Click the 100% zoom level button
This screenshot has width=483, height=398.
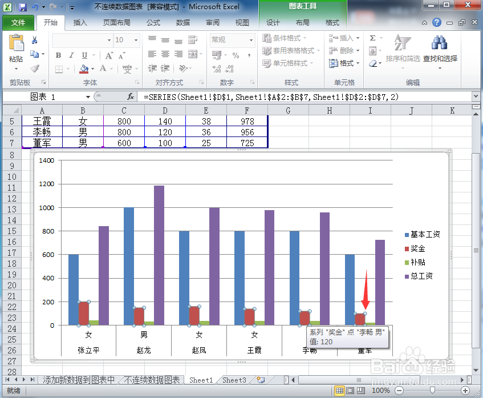click(x=381, y=391)
